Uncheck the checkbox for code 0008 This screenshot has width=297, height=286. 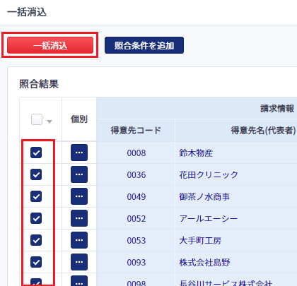(36, 153)
